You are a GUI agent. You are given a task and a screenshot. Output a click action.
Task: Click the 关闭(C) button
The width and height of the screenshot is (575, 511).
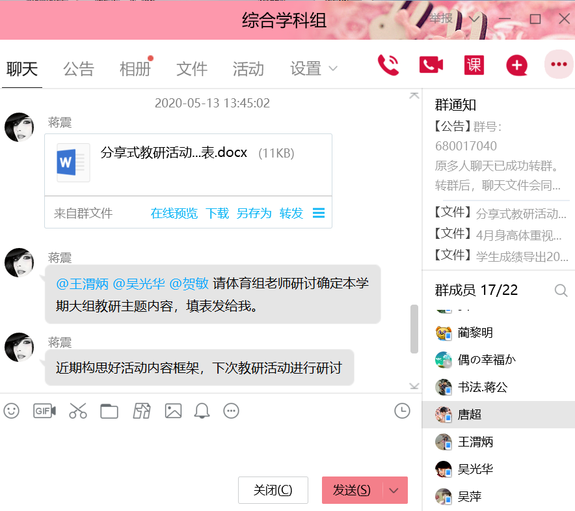[x=273, y=490]
